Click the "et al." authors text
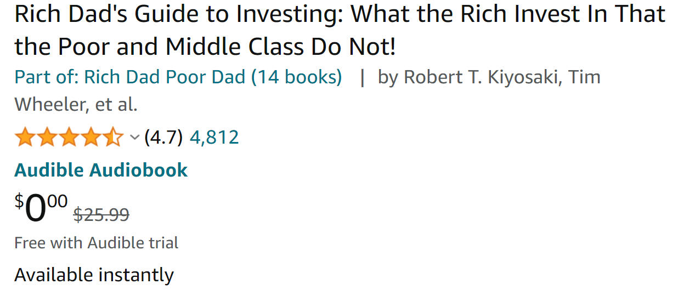Screen dimensions: 678x290 click(116, 104)
